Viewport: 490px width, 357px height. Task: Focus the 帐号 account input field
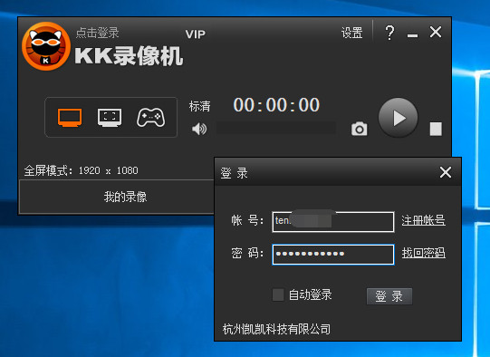[333, 222]
